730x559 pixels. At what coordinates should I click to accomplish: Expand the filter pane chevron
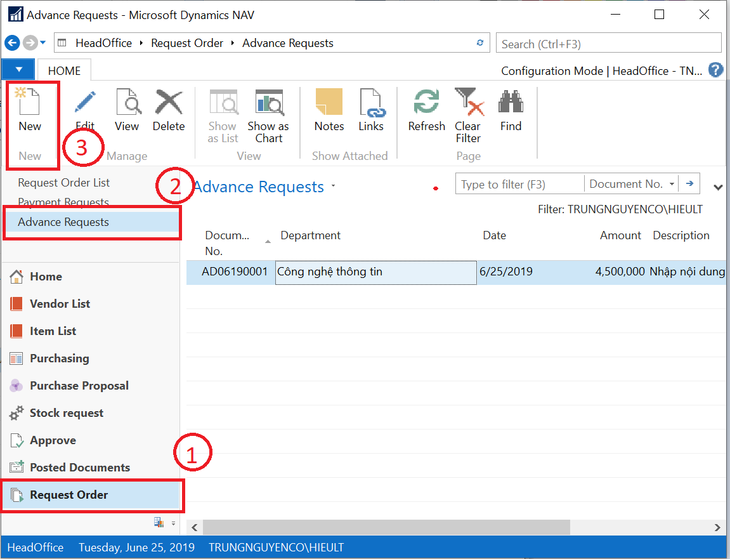[718, 187]
